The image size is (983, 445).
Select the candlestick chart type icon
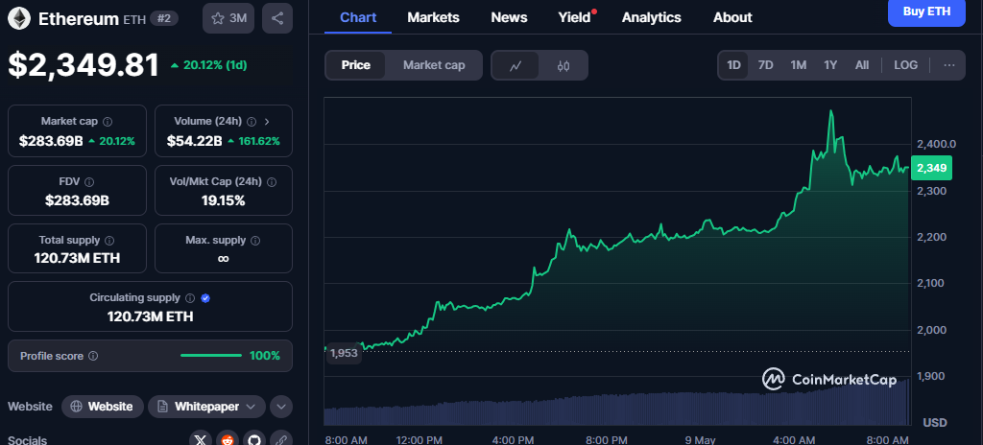click(563, 65)
